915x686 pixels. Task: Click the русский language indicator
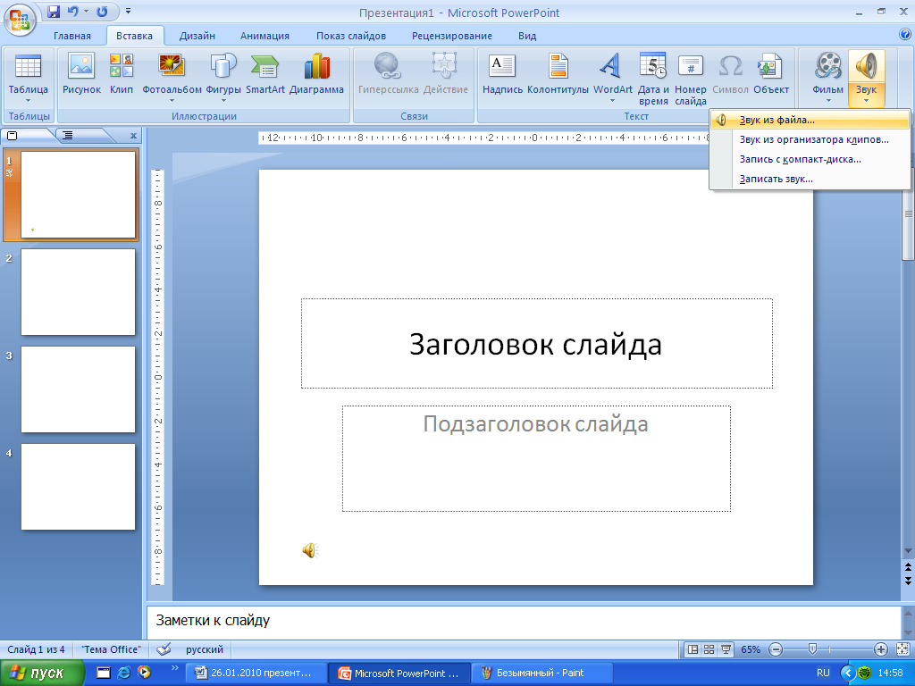(x=205, y=649)
